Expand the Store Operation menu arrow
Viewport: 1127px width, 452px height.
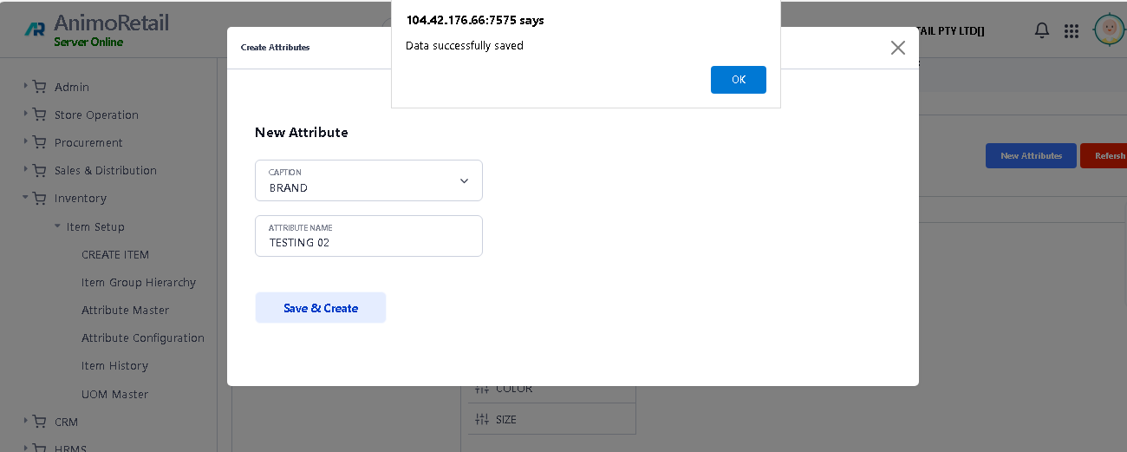coord(26,114)
